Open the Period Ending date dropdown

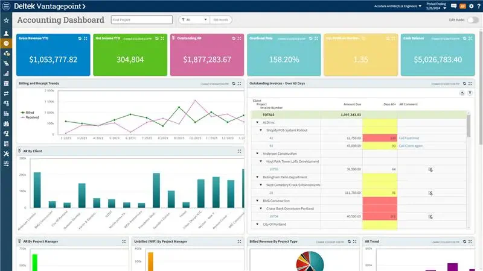coord(436,6)
